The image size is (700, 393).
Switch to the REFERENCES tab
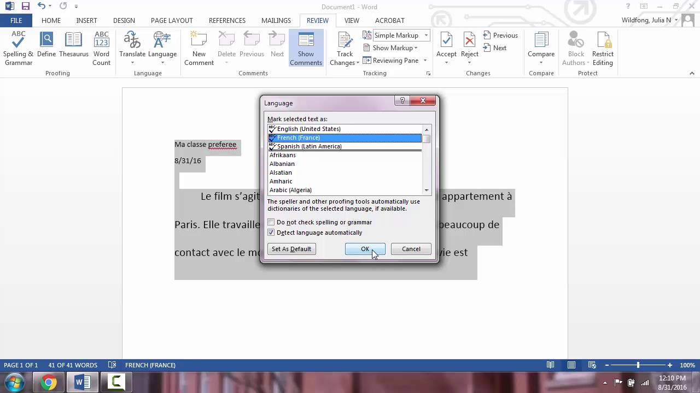pyautogui.click(x=227, y=20)
